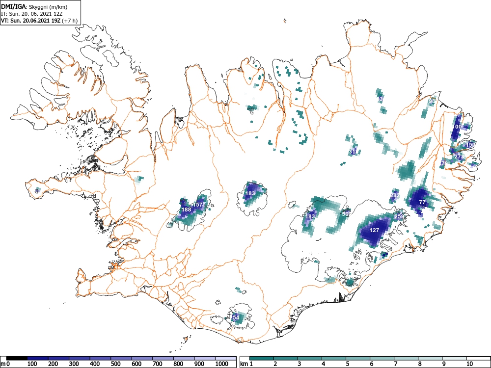Image resolution: width=491 pixels, height=368 pixels.
Task: Click the '500' label on the meter legend
Action: [115, 364]
